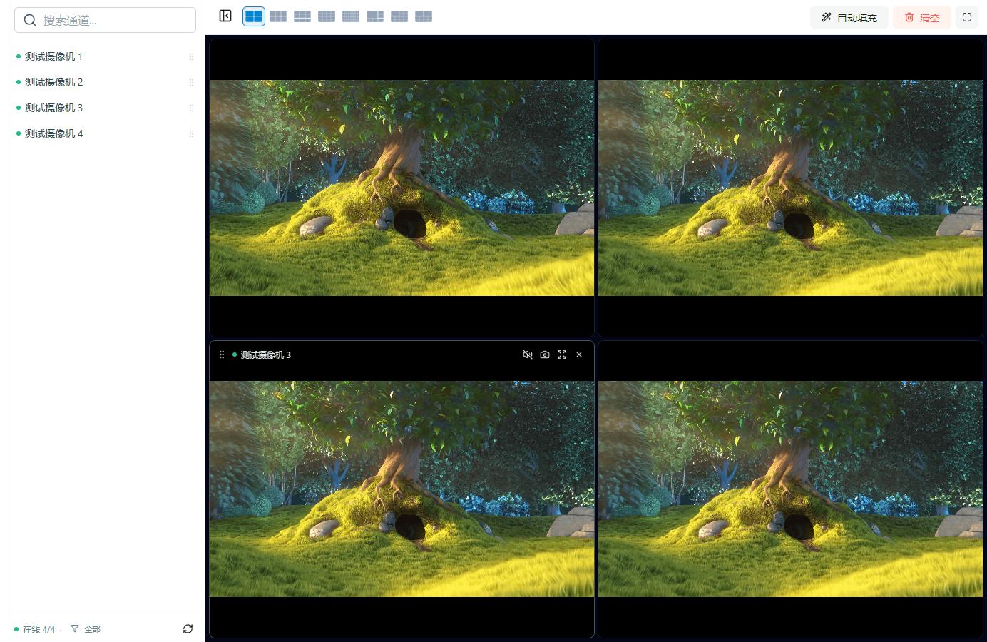Open the 全部 filter dropdown

86,629
